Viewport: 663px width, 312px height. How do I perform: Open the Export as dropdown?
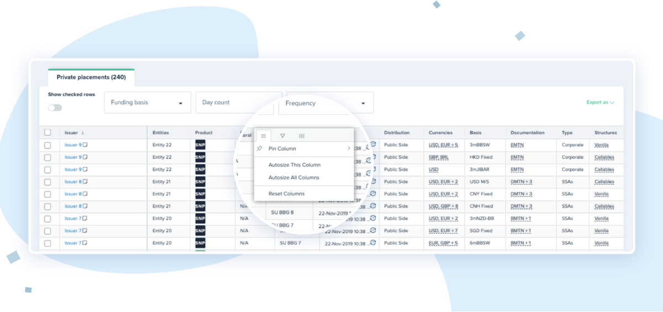click(601, 103)
